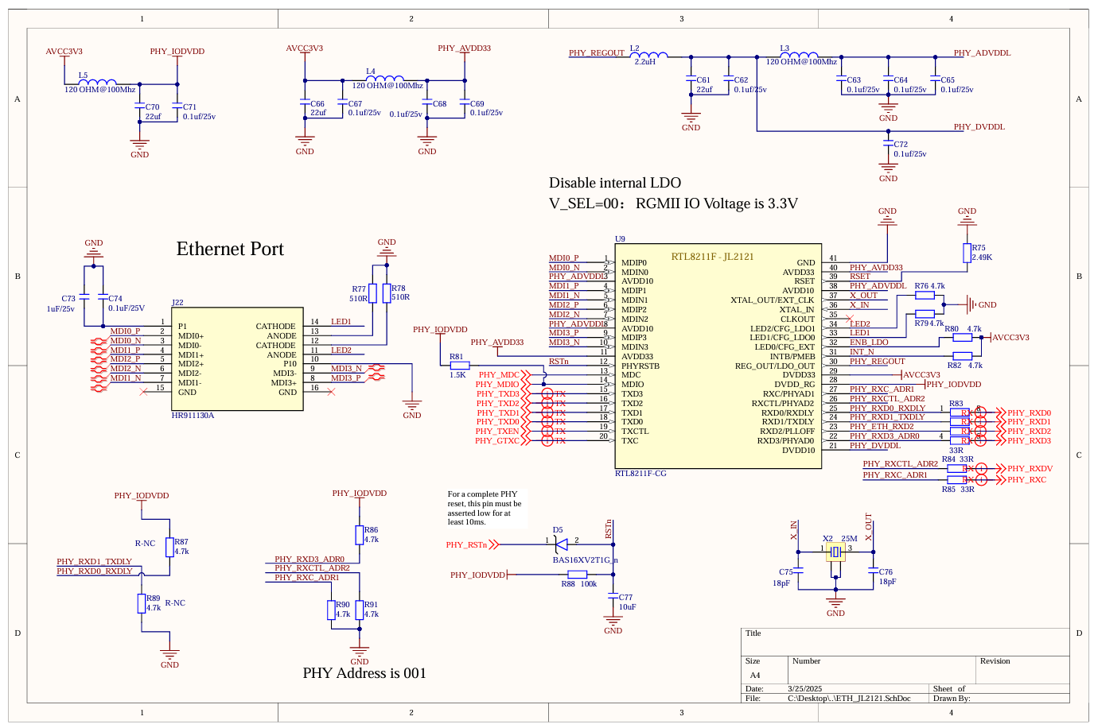Select capacitor C74 0.1uF/25V
1094x728 pixels.
[x=102, y=297]
